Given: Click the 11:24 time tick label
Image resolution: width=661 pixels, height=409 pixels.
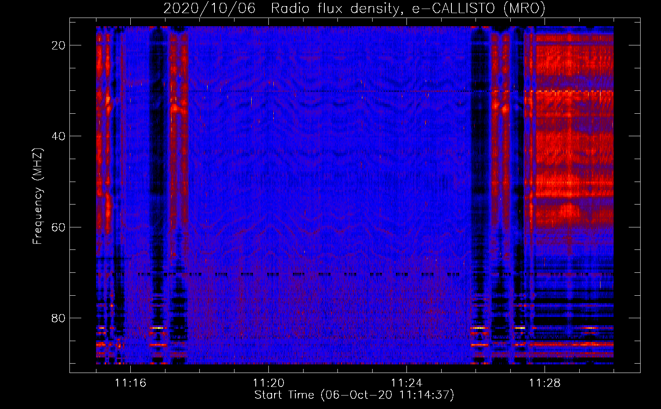Looking at the screenshot, I should 406,383.
